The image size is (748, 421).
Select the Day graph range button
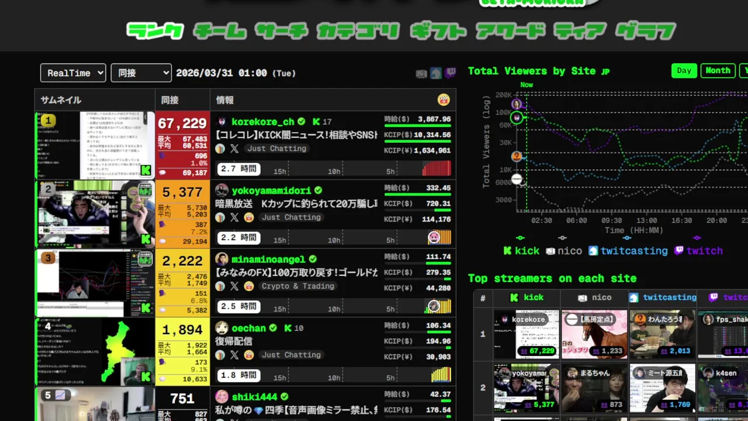point(684,71)
